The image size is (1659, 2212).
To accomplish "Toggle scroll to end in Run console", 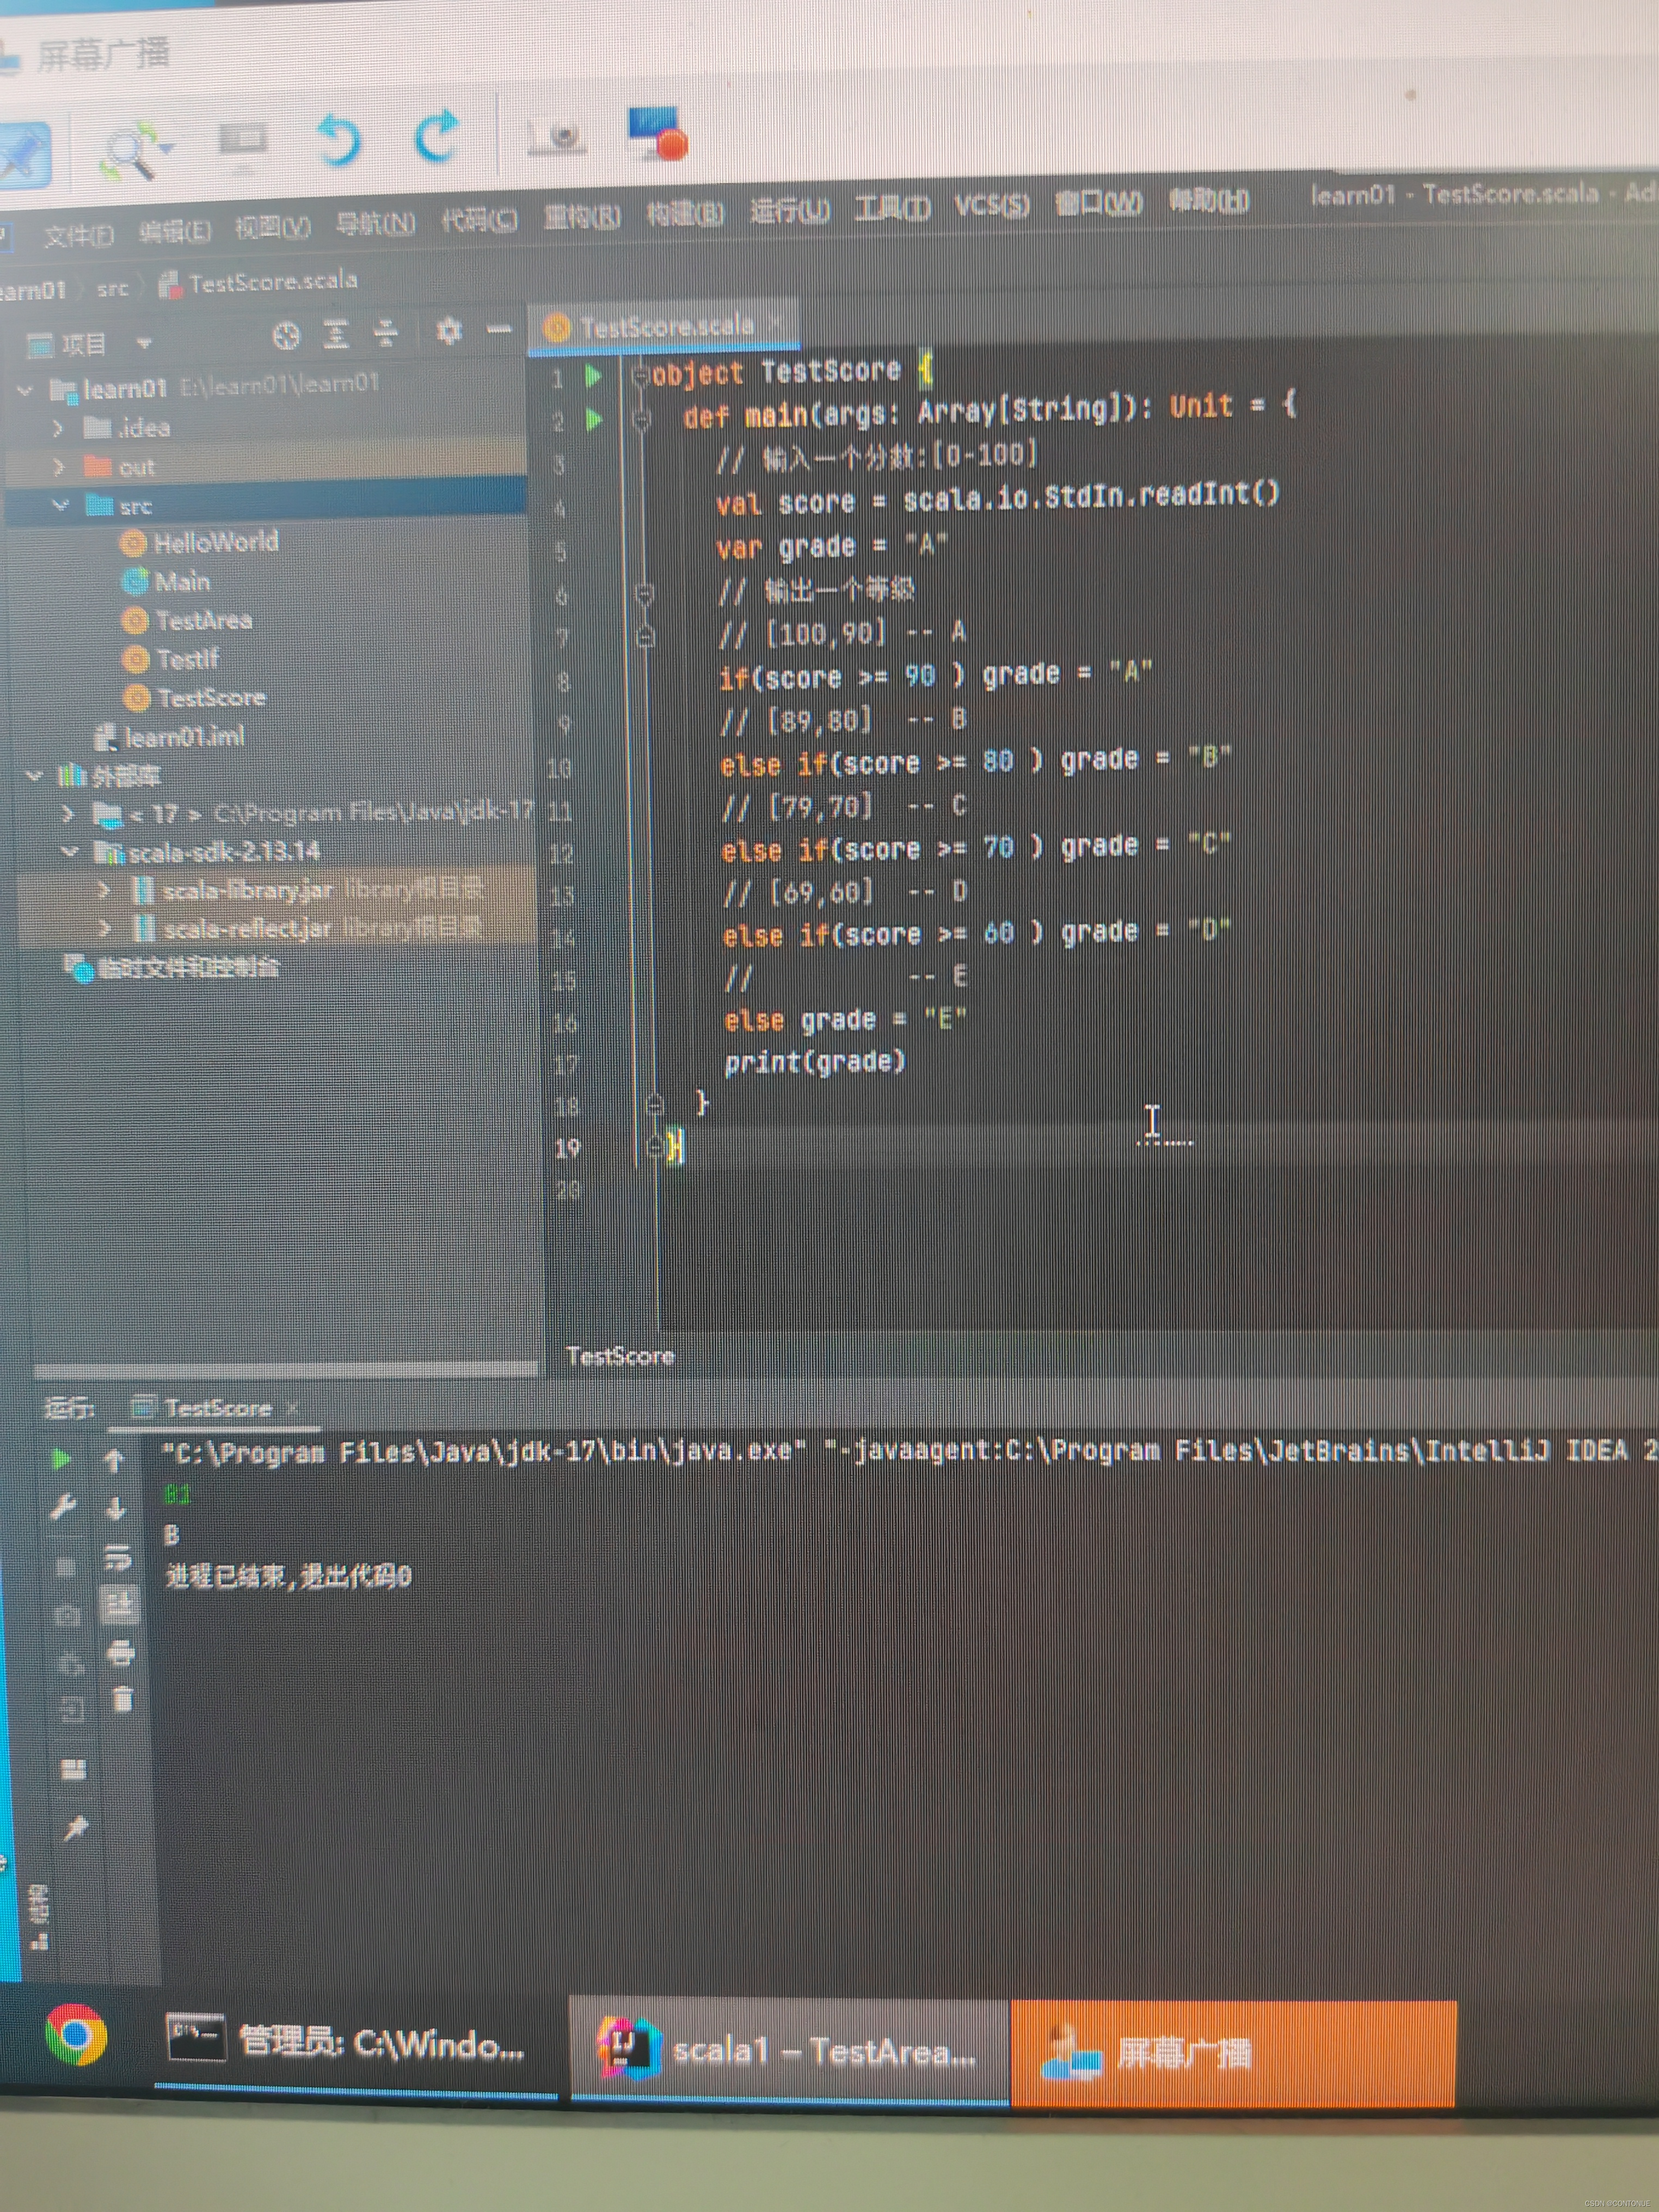I will pyautogui.click(x=119, y=1604).
